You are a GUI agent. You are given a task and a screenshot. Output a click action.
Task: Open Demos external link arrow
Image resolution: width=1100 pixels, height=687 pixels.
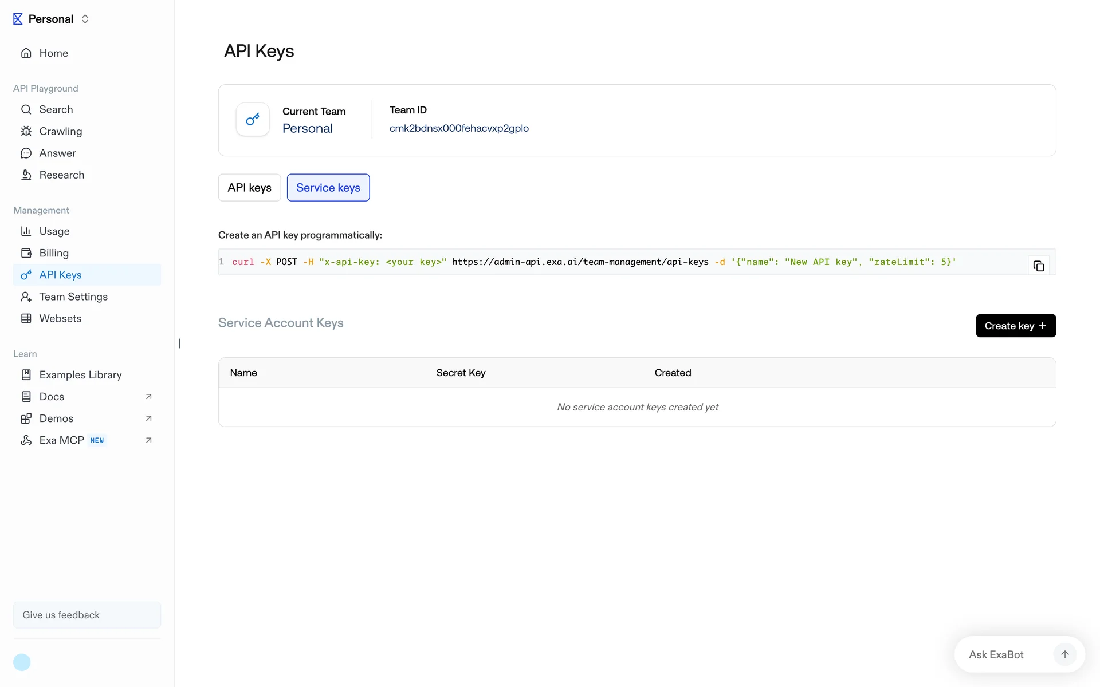click(148, 418)
